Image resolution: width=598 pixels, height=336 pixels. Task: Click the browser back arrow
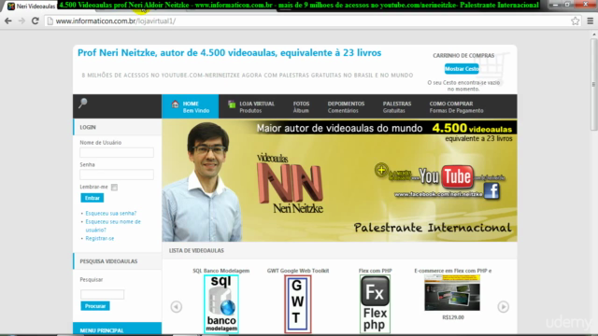point(8,21)
